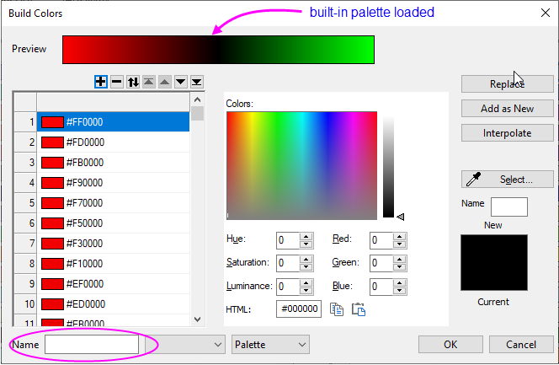This screenshot has width=559, height=365.
Task: Paste into the HTML color code
Action: [358, 309]
